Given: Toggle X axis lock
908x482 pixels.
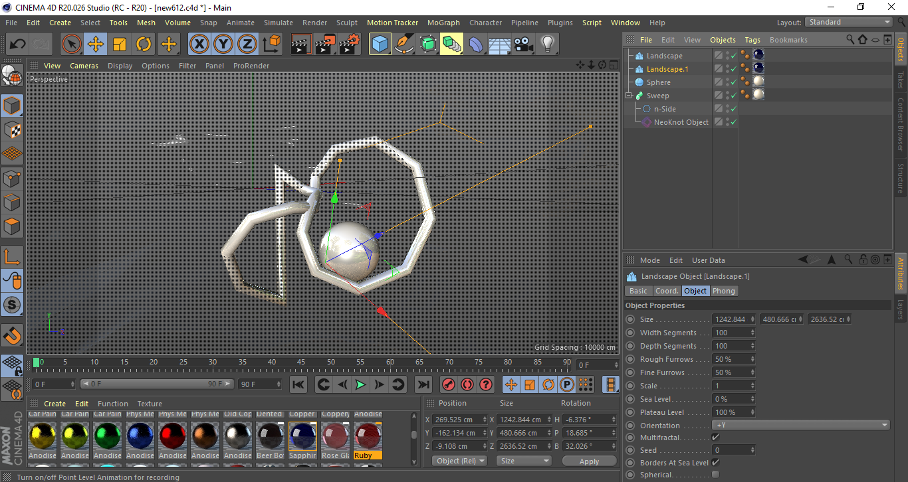Looking at the screenshot, I should coord(199,44).
